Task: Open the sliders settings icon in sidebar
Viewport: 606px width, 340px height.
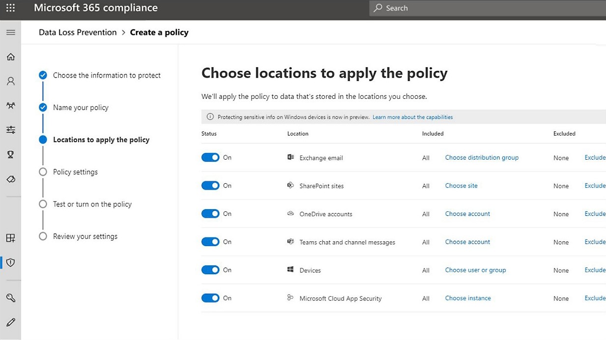Action: click(x=10, y=130)
